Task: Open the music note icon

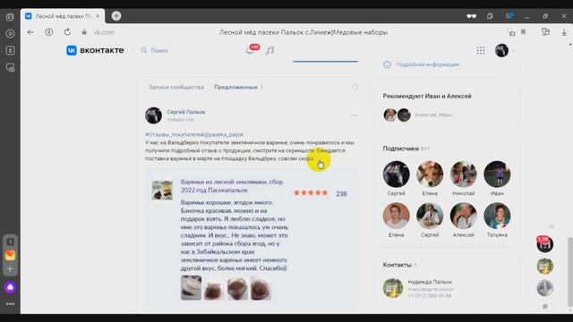Action: (269, 50)
